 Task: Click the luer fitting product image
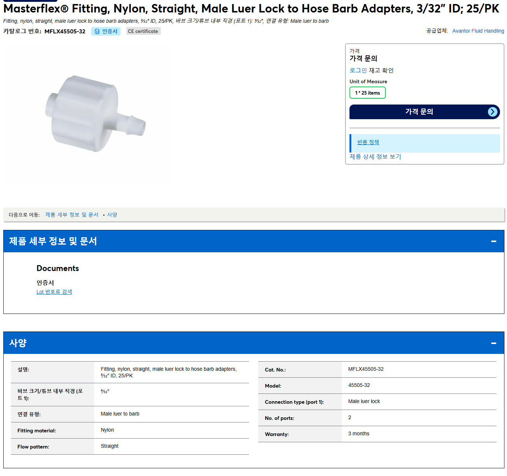96,114
